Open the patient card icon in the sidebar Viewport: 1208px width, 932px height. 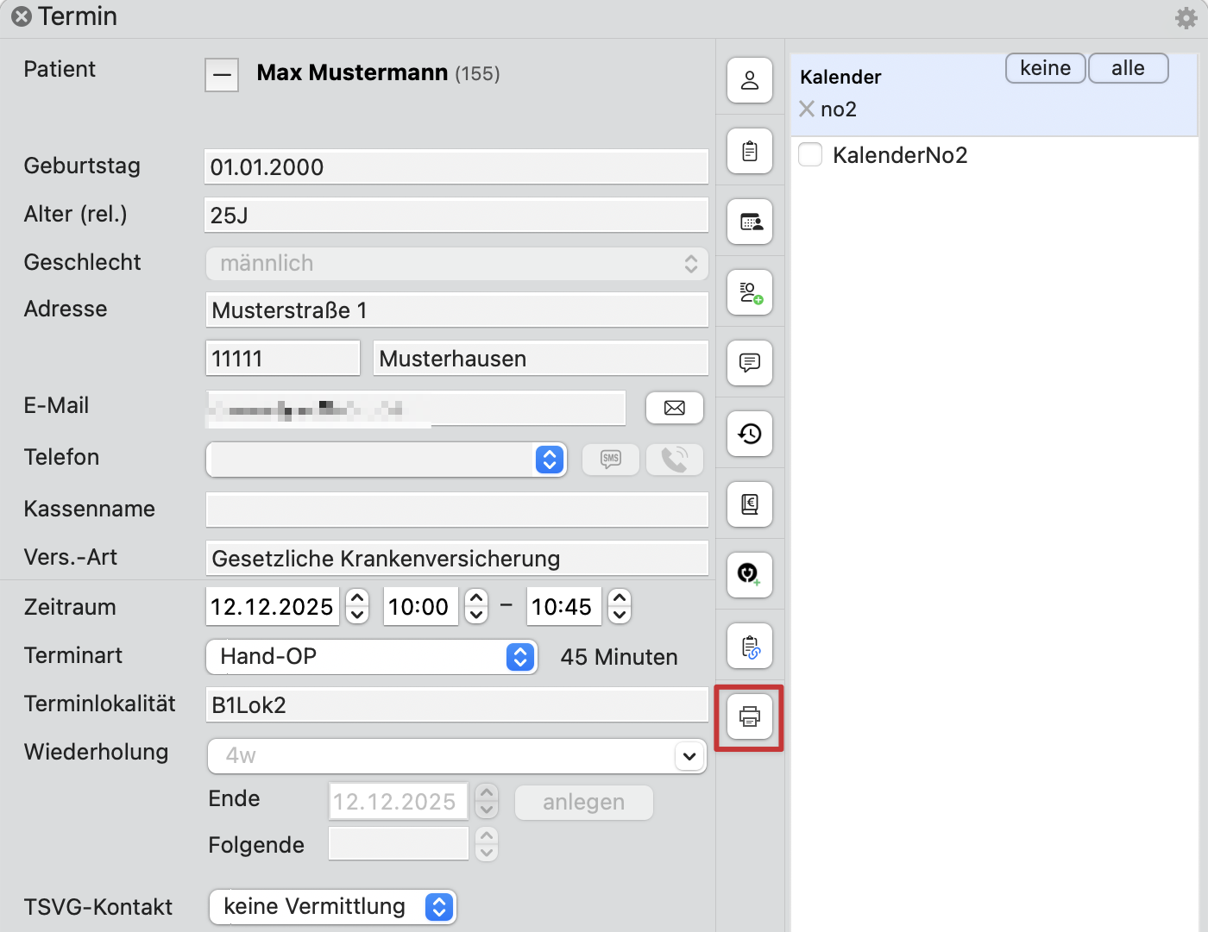[x=749, y=222]
